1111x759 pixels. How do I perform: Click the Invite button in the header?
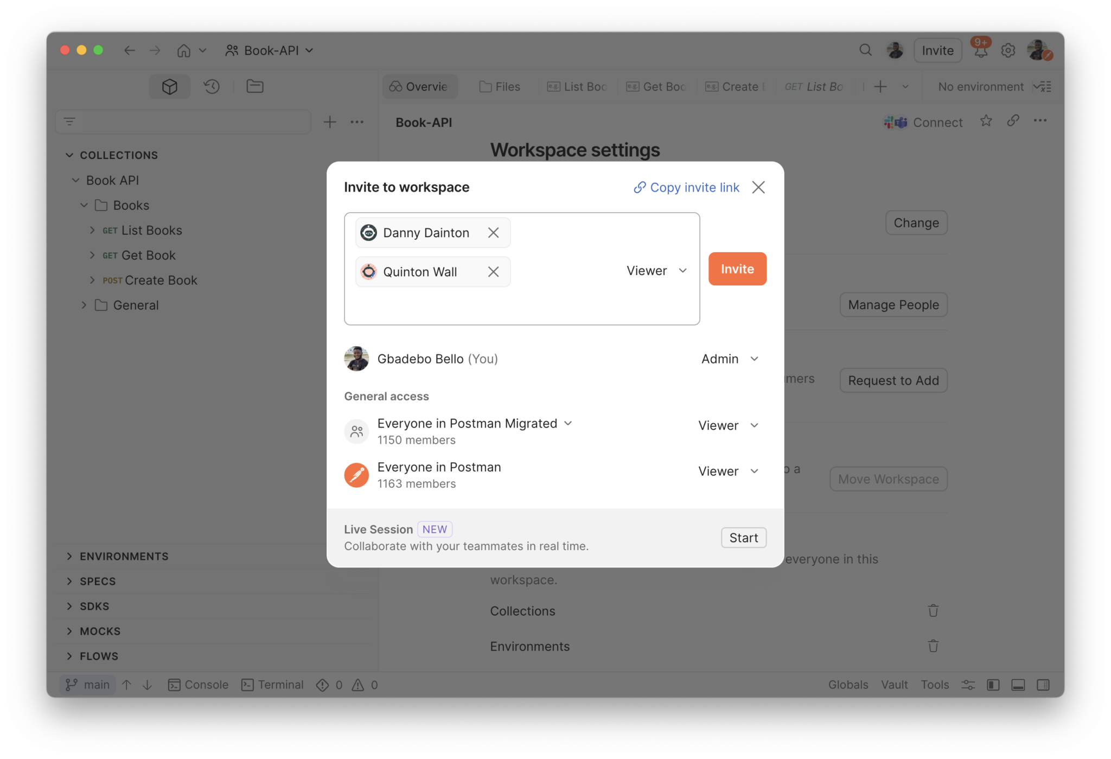point(937,50)
